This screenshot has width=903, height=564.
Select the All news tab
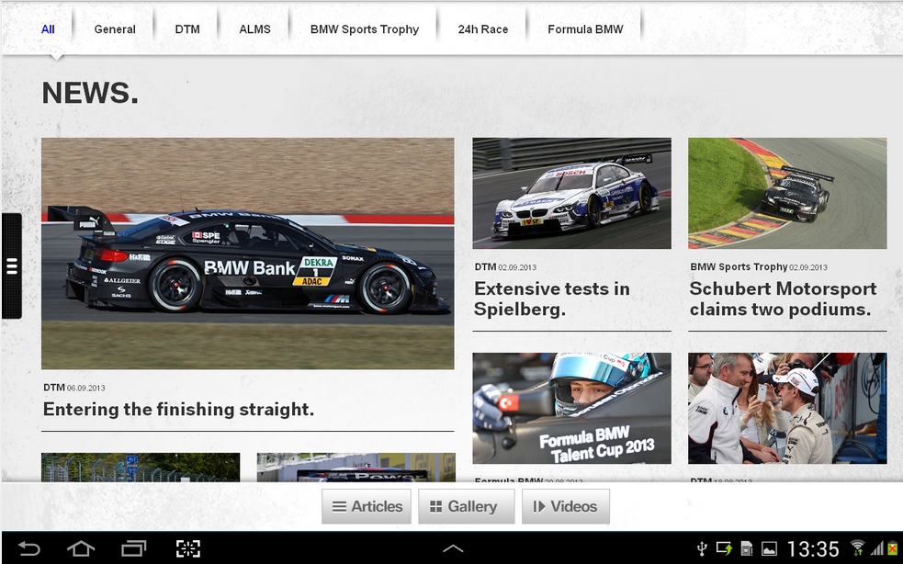(x=48, y=29)
